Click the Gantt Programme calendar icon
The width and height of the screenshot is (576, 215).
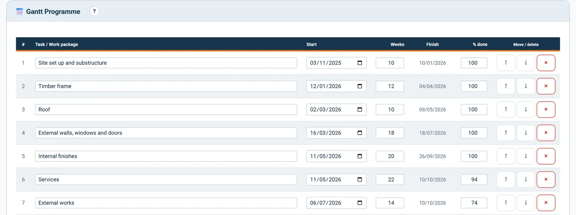click(x=19, y=12)
